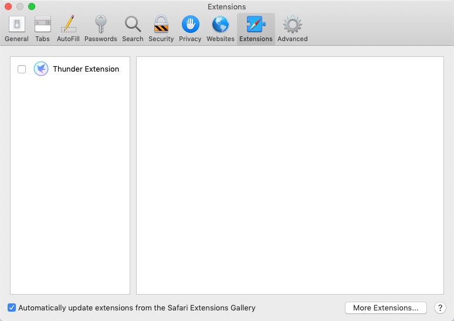
Task: Open help with the question mark button
Action: 440,308
